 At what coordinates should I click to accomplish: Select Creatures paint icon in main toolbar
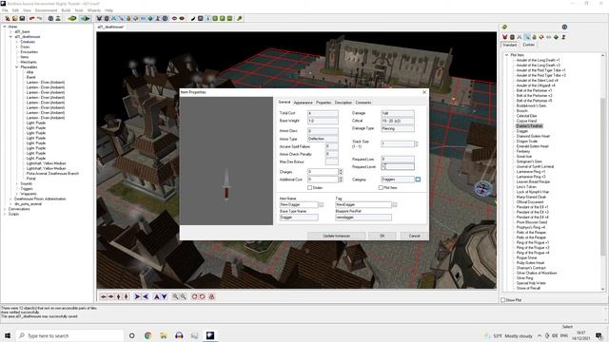point(99,18)
